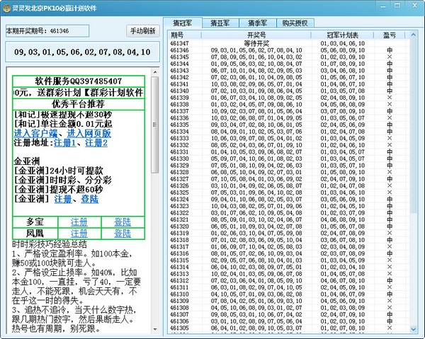The width and height of the screenshot is (425, 339).
Task: Click period number 461328
Action: pos(179,172)
